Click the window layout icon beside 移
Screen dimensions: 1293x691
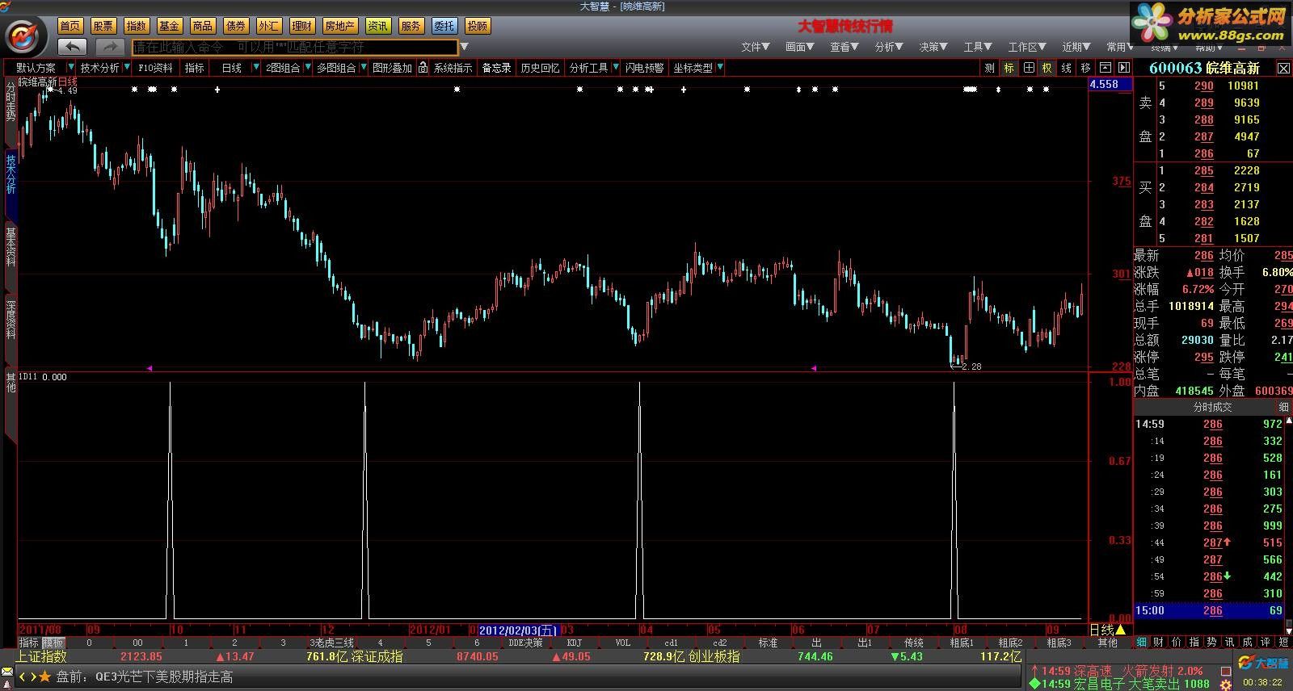tap(1106, 68)
